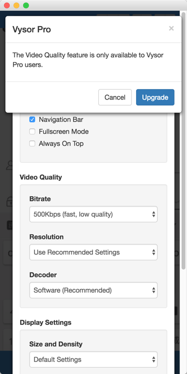The image size is (187, 374).
Task: Click the Fullscreen Mode label text
Action: click(x=64, y=131)
